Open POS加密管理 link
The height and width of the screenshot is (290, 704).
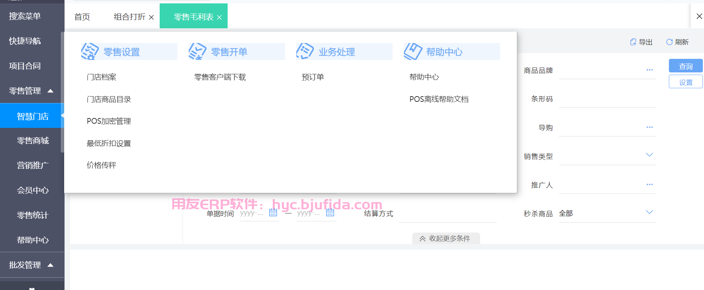[x=109, y=121]
